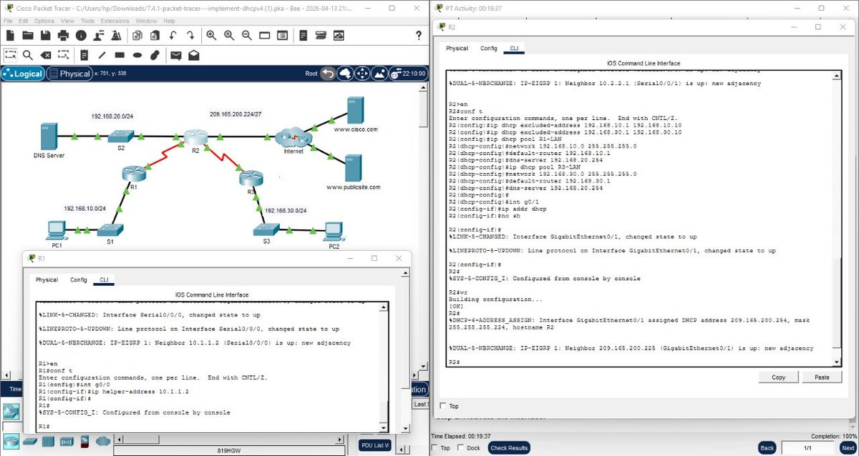Click the PDU List Window button
This screenshot has width=859, height=456.
pyautogui.click(x=374, y=445)
